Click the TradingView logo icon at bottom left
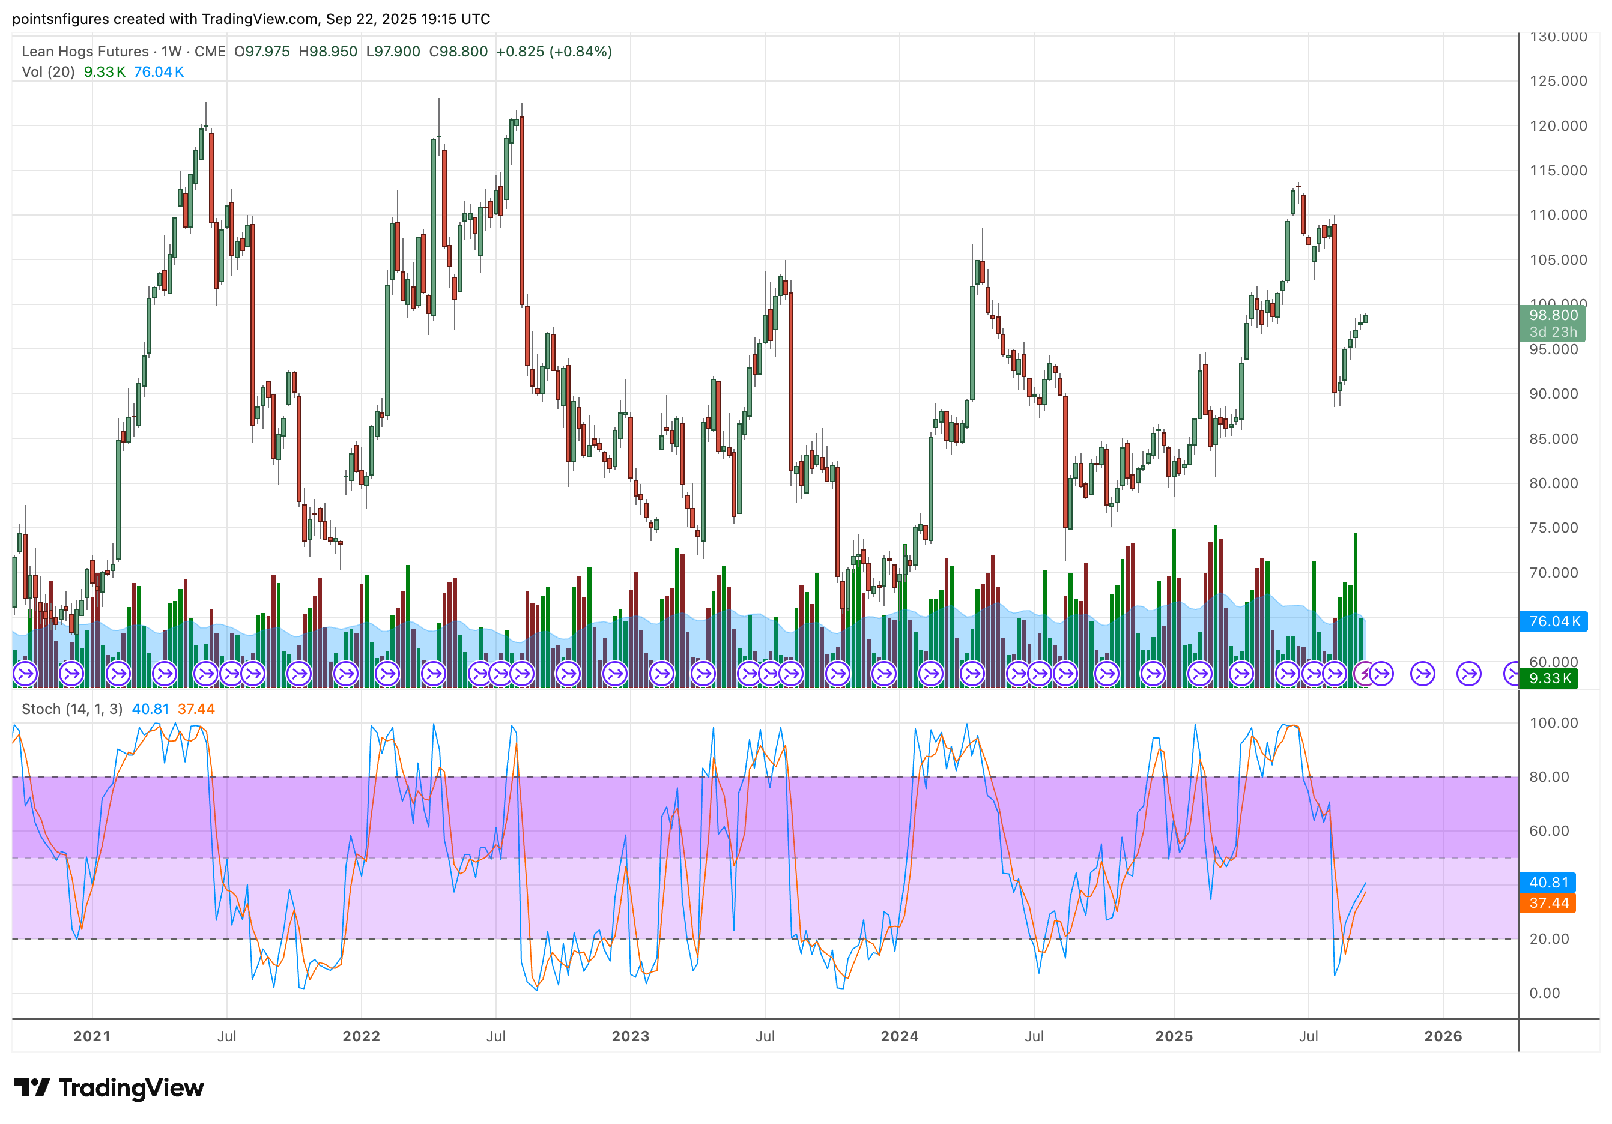This screenshot has width=1612, height=1124. [x=32, y=1087]
